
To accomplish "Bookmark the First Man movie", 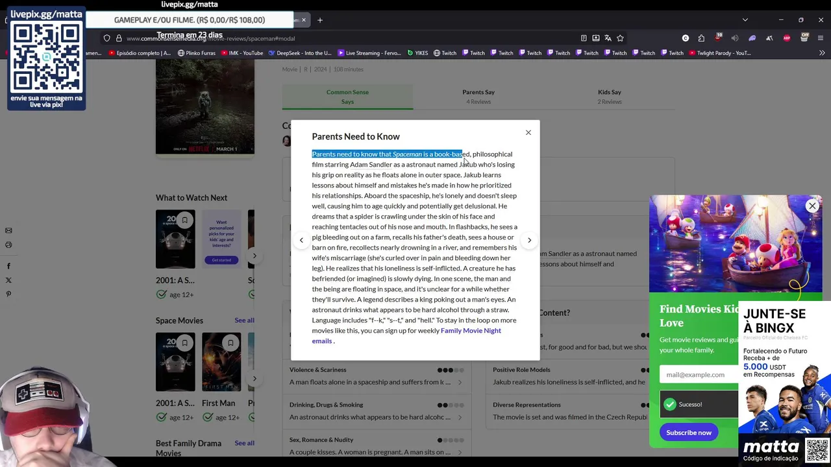I will coord(230,343).
